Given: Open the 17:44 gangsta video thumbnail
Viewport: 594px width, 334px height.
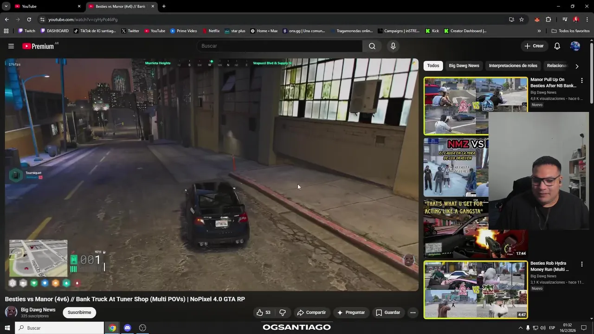Looking at the screenshot, I should pos(476,228).
